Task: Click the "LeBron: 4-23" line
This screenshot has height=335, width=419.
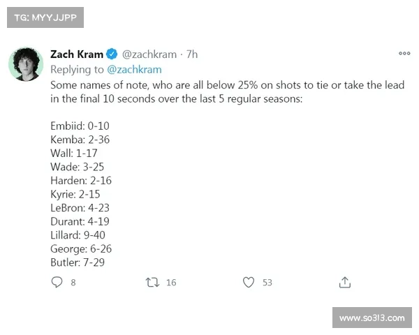Action: [x=80, y=208]
